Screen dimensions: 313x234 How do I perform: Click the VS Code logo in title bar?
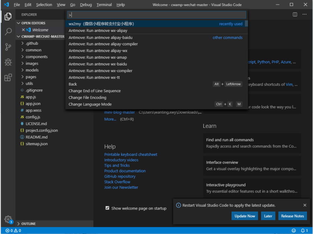tap(6, 5)
